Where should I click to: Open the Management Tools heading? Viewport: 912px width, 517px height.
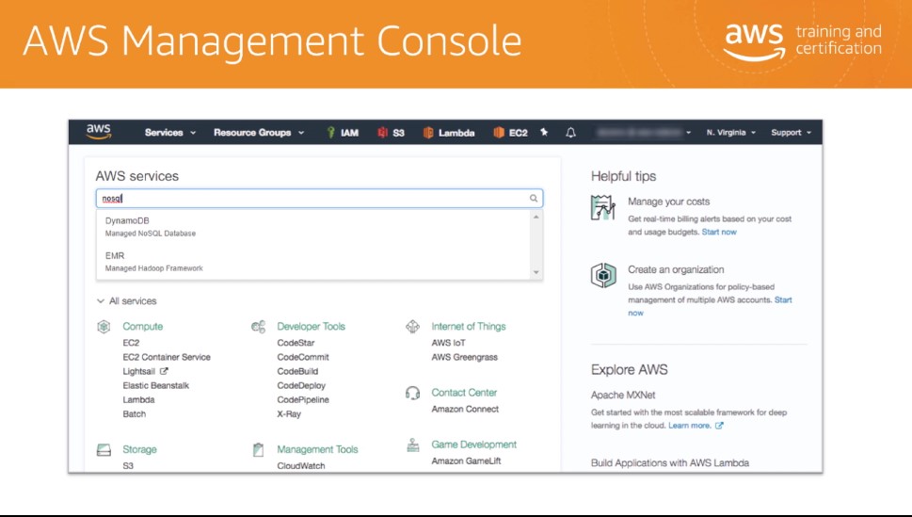(x=317, y=449)
